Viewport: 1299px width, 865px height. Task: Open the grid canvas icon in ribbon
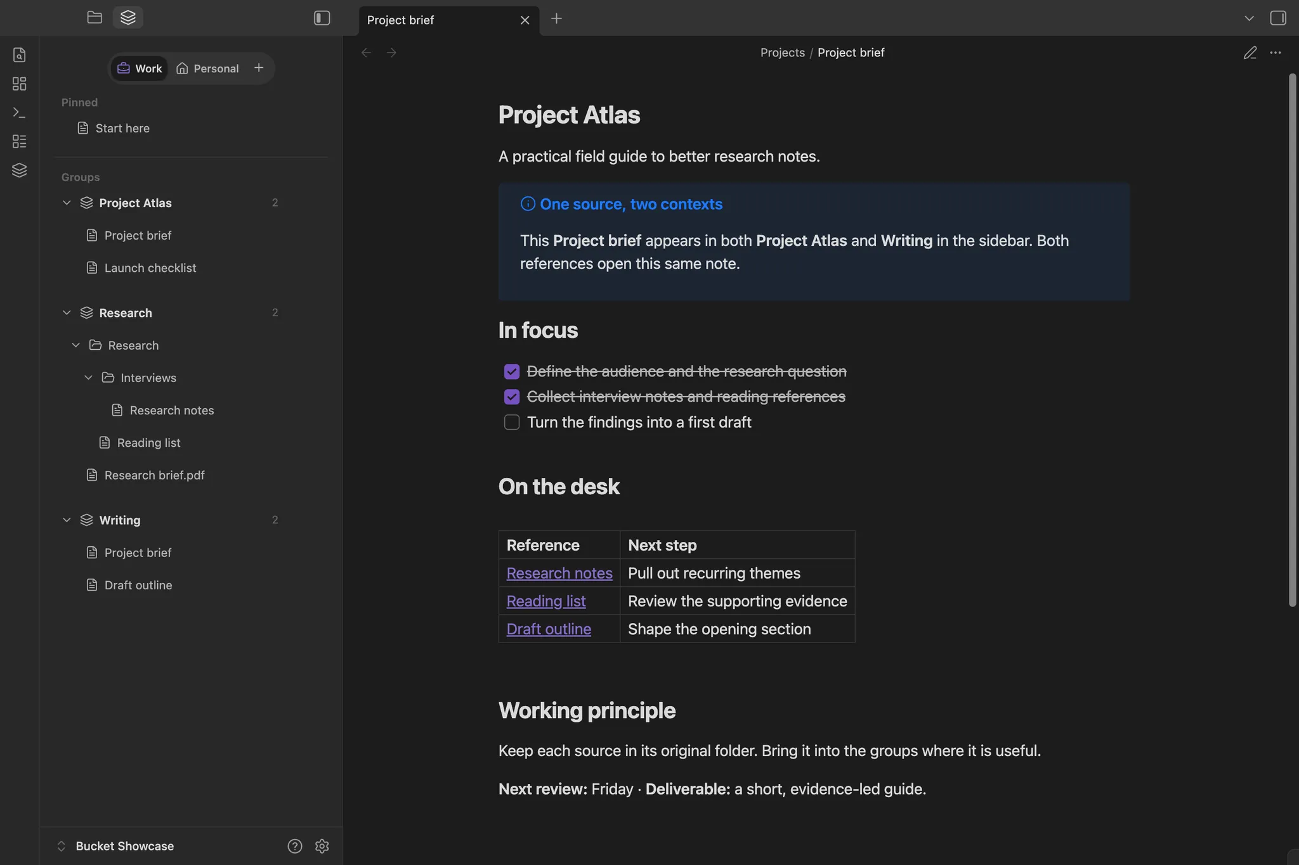click(x=20, y=84)
